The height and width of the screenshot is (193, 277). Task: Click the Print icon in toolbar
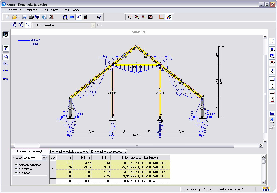[31, 17]
